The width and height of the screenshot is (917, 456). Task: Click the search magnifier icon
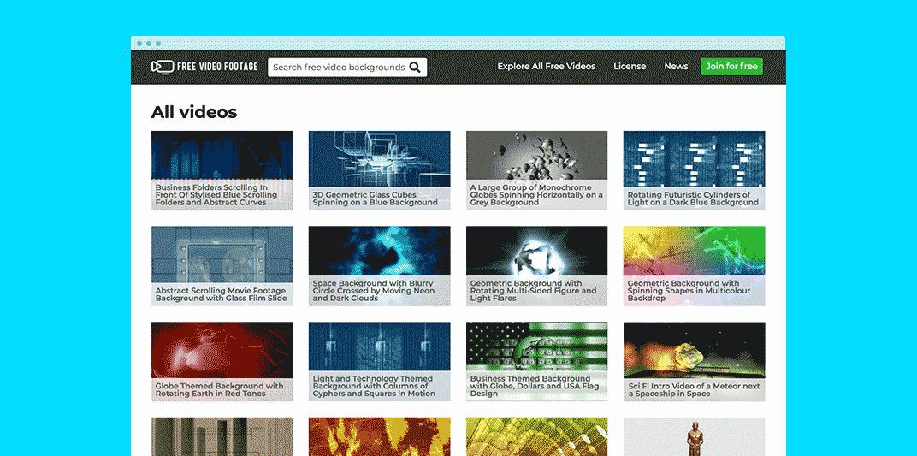pyautogui.click(x=415, y=68)
